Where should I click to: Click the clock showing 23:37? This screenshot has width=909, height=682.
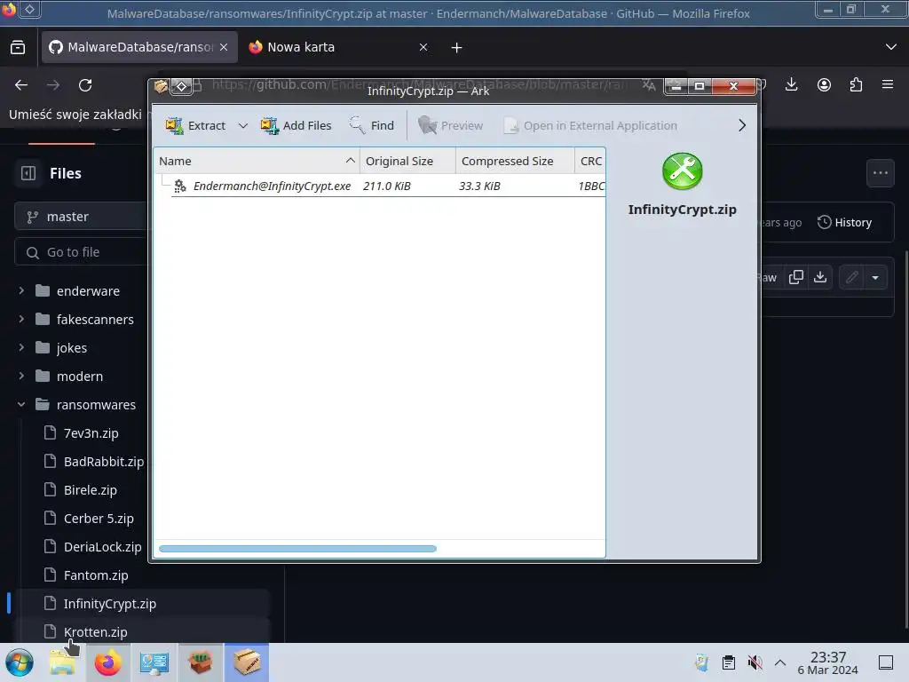(827, 662)
